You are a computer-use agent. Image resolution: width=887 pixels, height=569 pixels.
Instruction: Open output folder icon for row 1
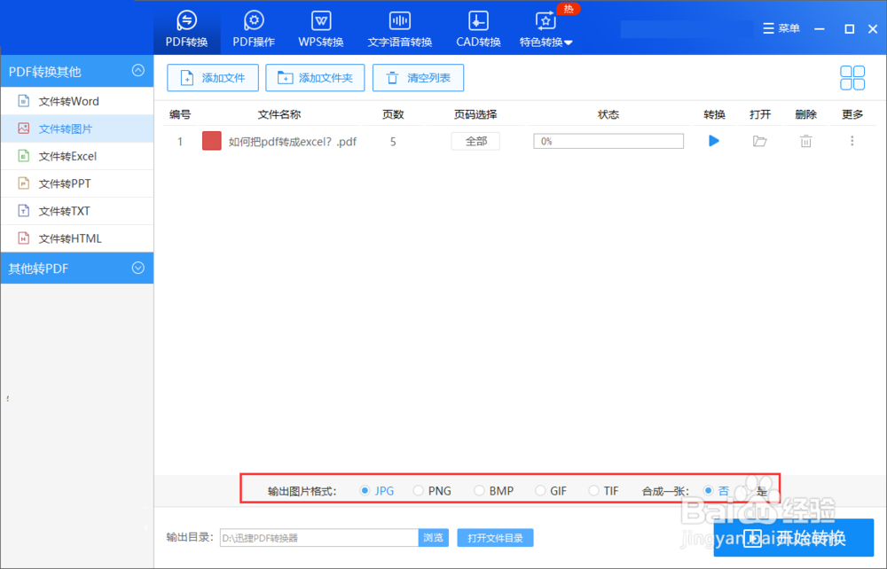coord(760,140)
